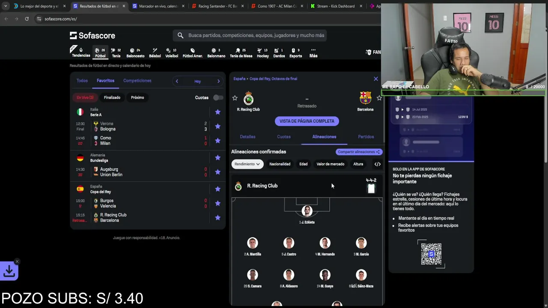
Task: Click the Racing Club kit icon
Action: point(371,189)
